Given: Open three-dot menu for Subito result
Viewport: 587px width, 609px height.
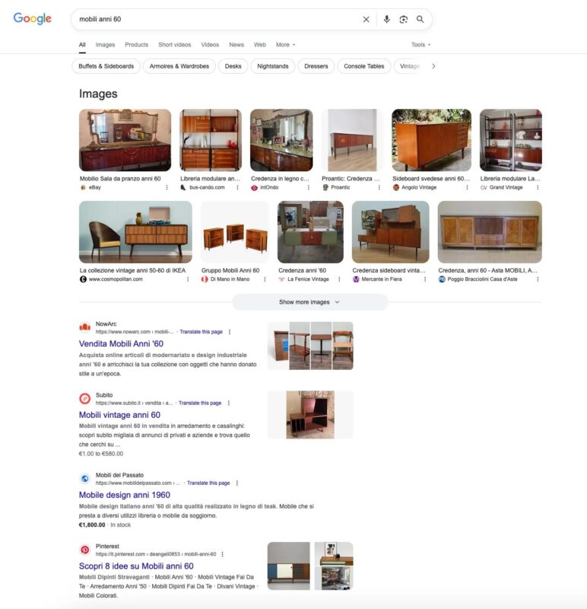Looking at the screenshot, I should pyautogui.click(x=229, y=403).
